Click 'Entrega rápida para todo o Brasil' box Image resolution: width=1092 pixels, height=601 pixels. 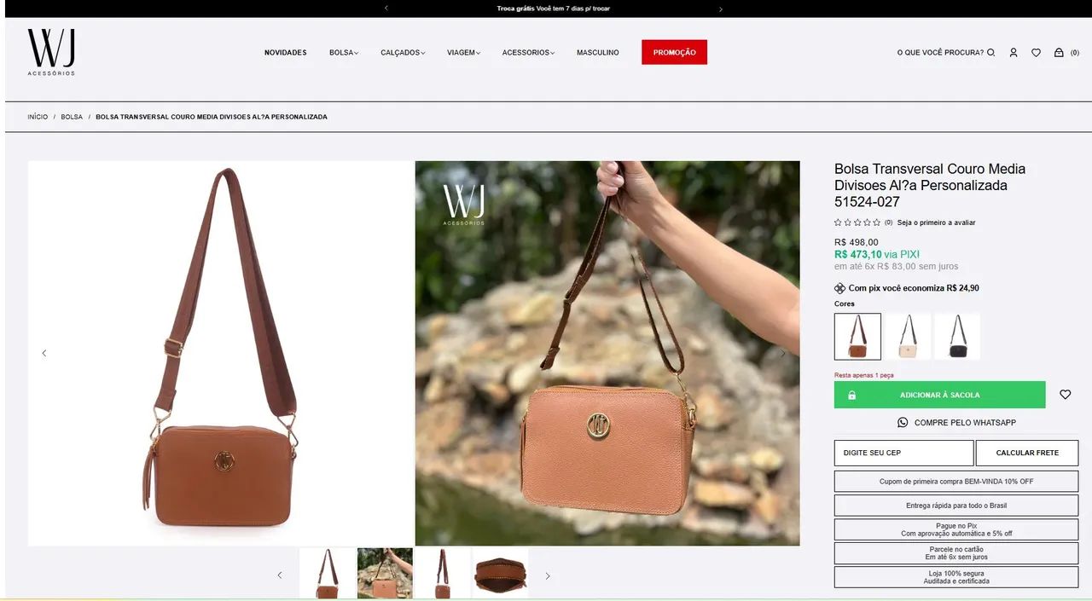click(x=956, y=506)
